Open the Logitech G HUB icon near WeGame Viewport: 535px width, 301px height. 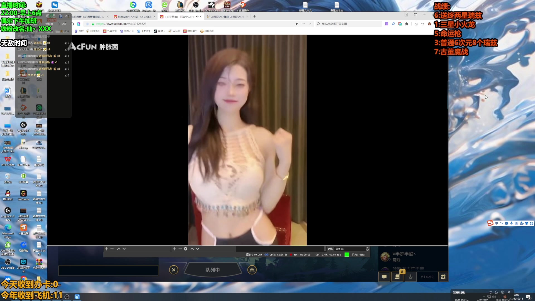tap(8, 214)
